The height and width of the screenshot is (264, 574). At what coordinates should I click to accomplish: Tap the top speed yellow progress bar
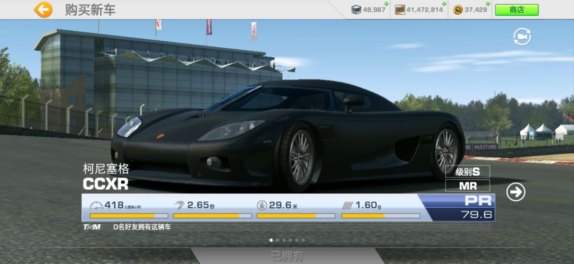[x=129, y=216]
